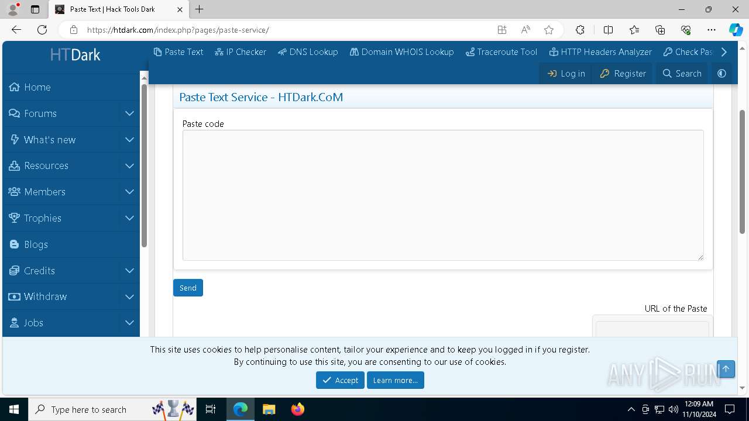Toggle dark/light style variation icon

[x=721, y=74]
